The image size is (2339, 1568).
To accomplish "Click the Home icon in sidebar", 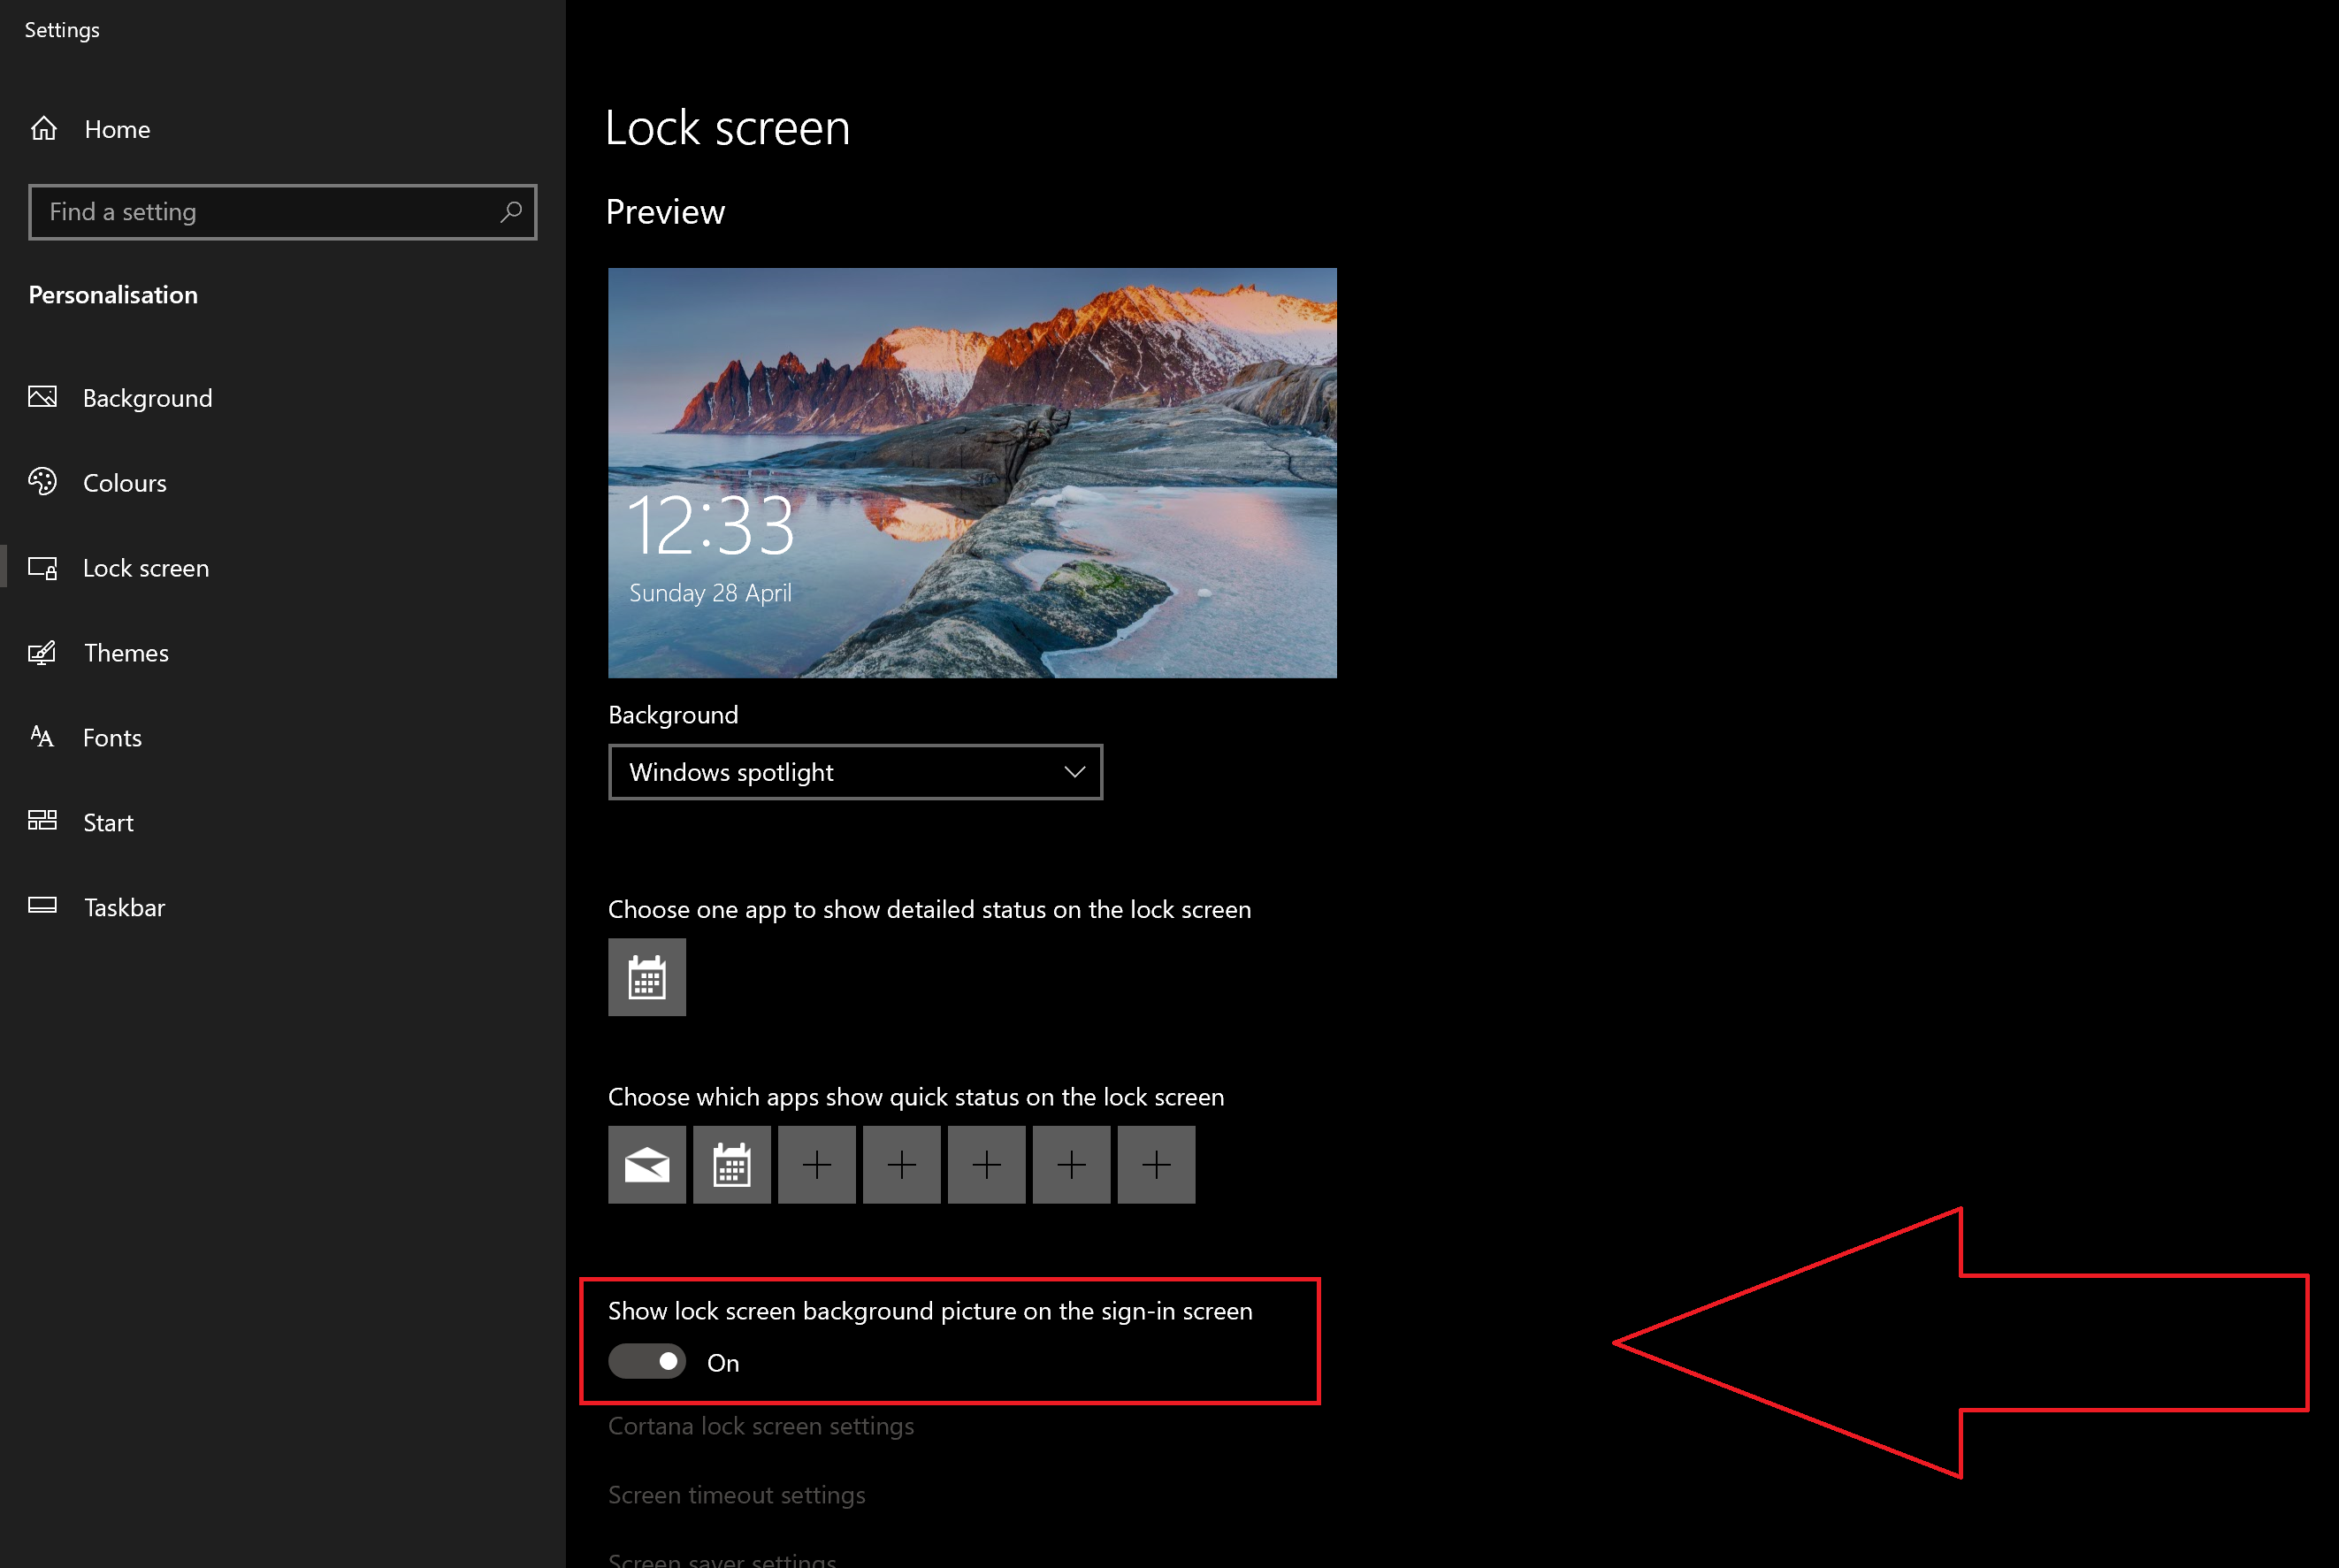I will click(x=43, y=129).
